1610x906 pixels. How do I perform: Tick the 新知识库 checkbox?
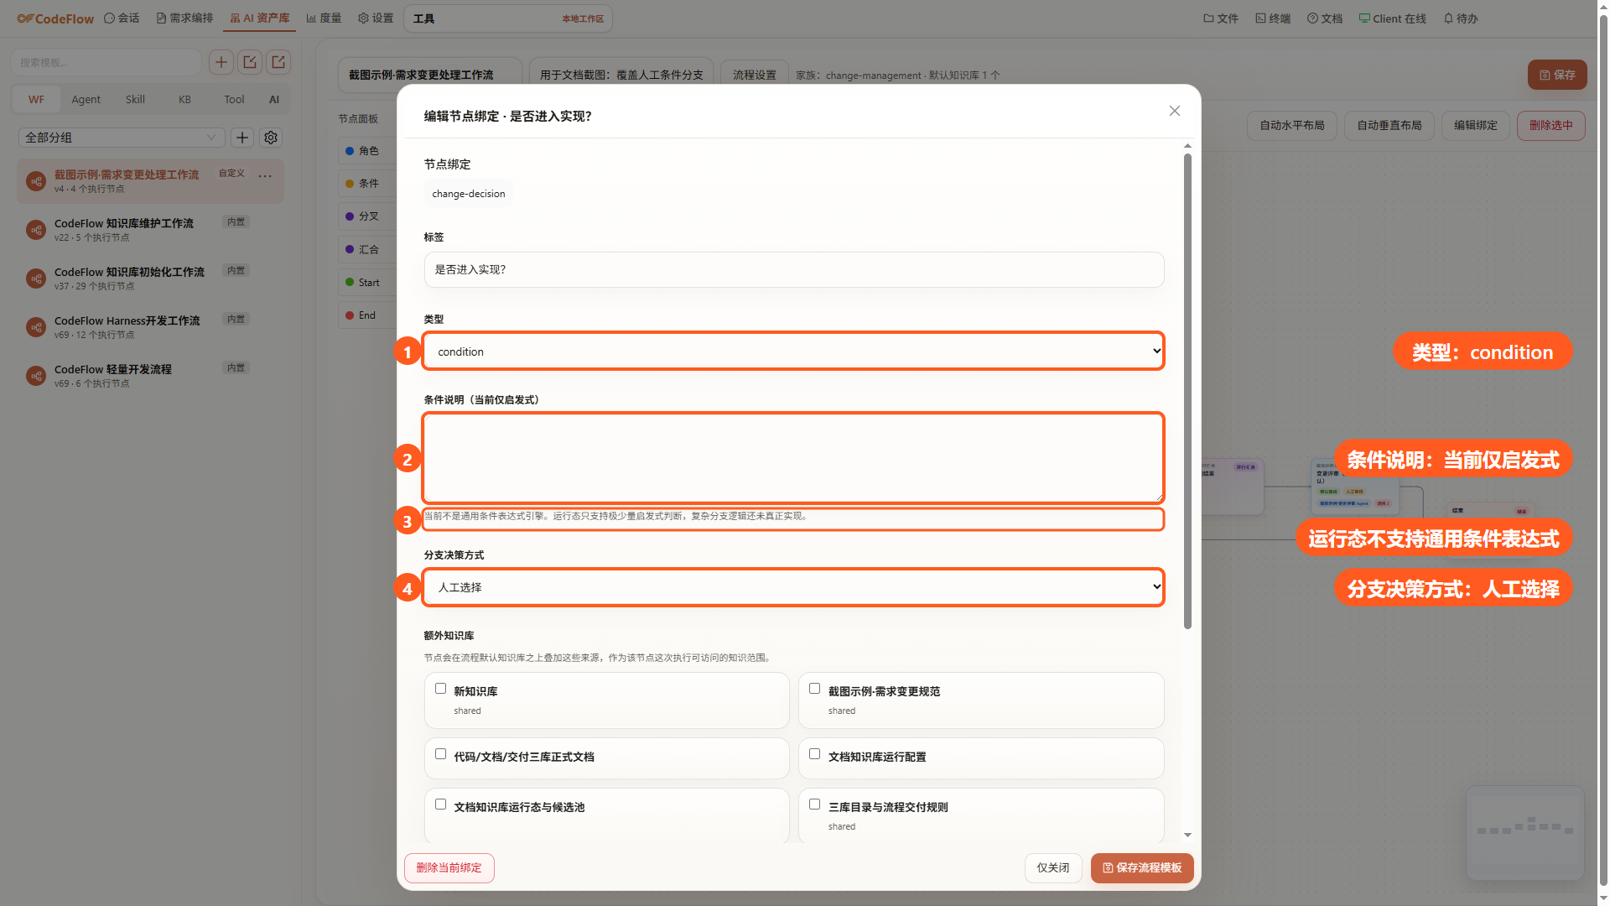(x=440, y=689)
